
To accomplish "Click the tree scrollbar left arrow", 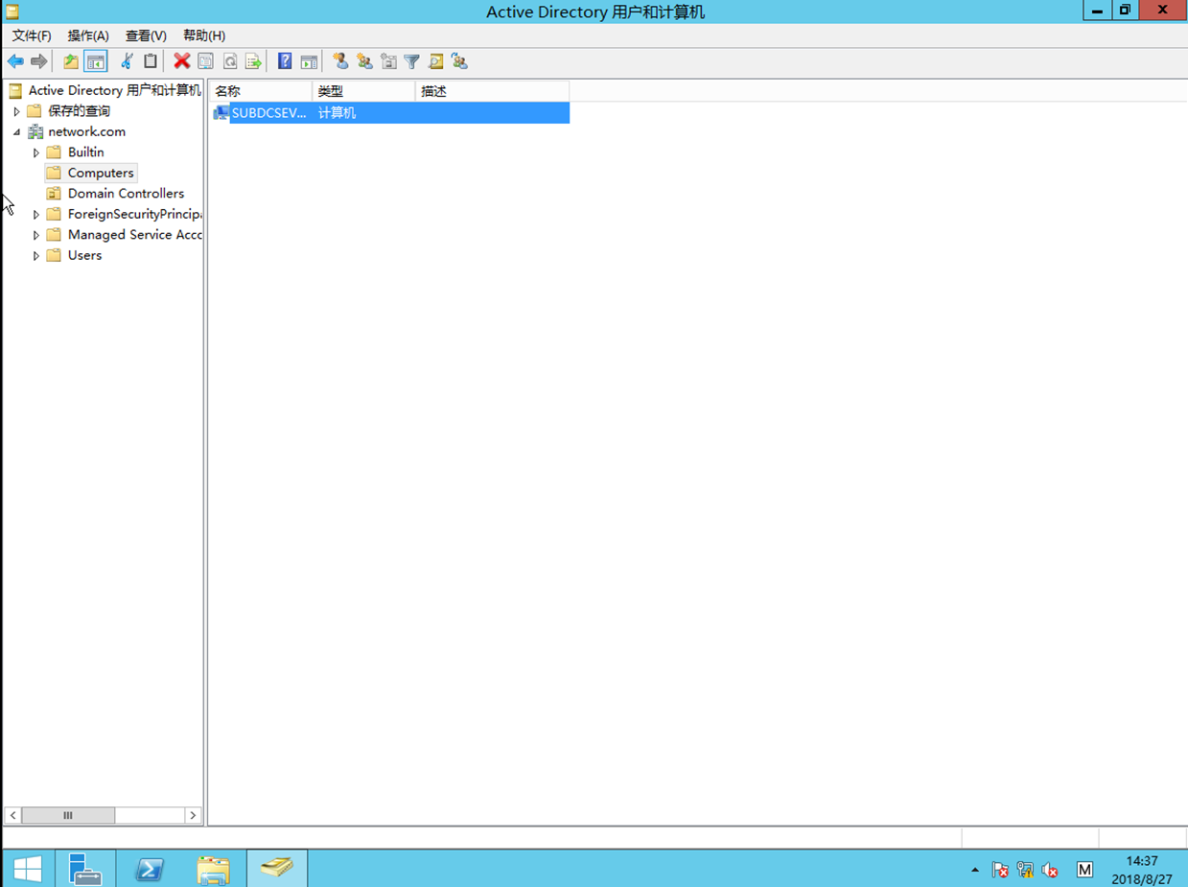I will coord(12,815).
